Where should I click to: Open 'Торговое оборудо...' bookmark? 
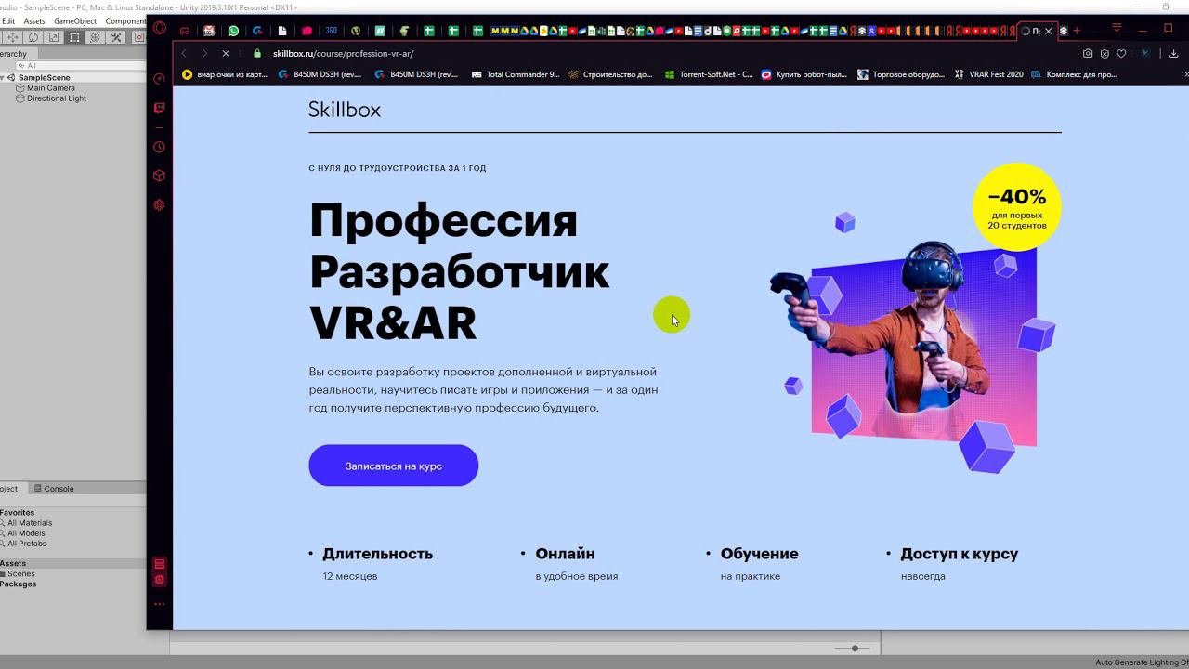(x=901, y=74)
